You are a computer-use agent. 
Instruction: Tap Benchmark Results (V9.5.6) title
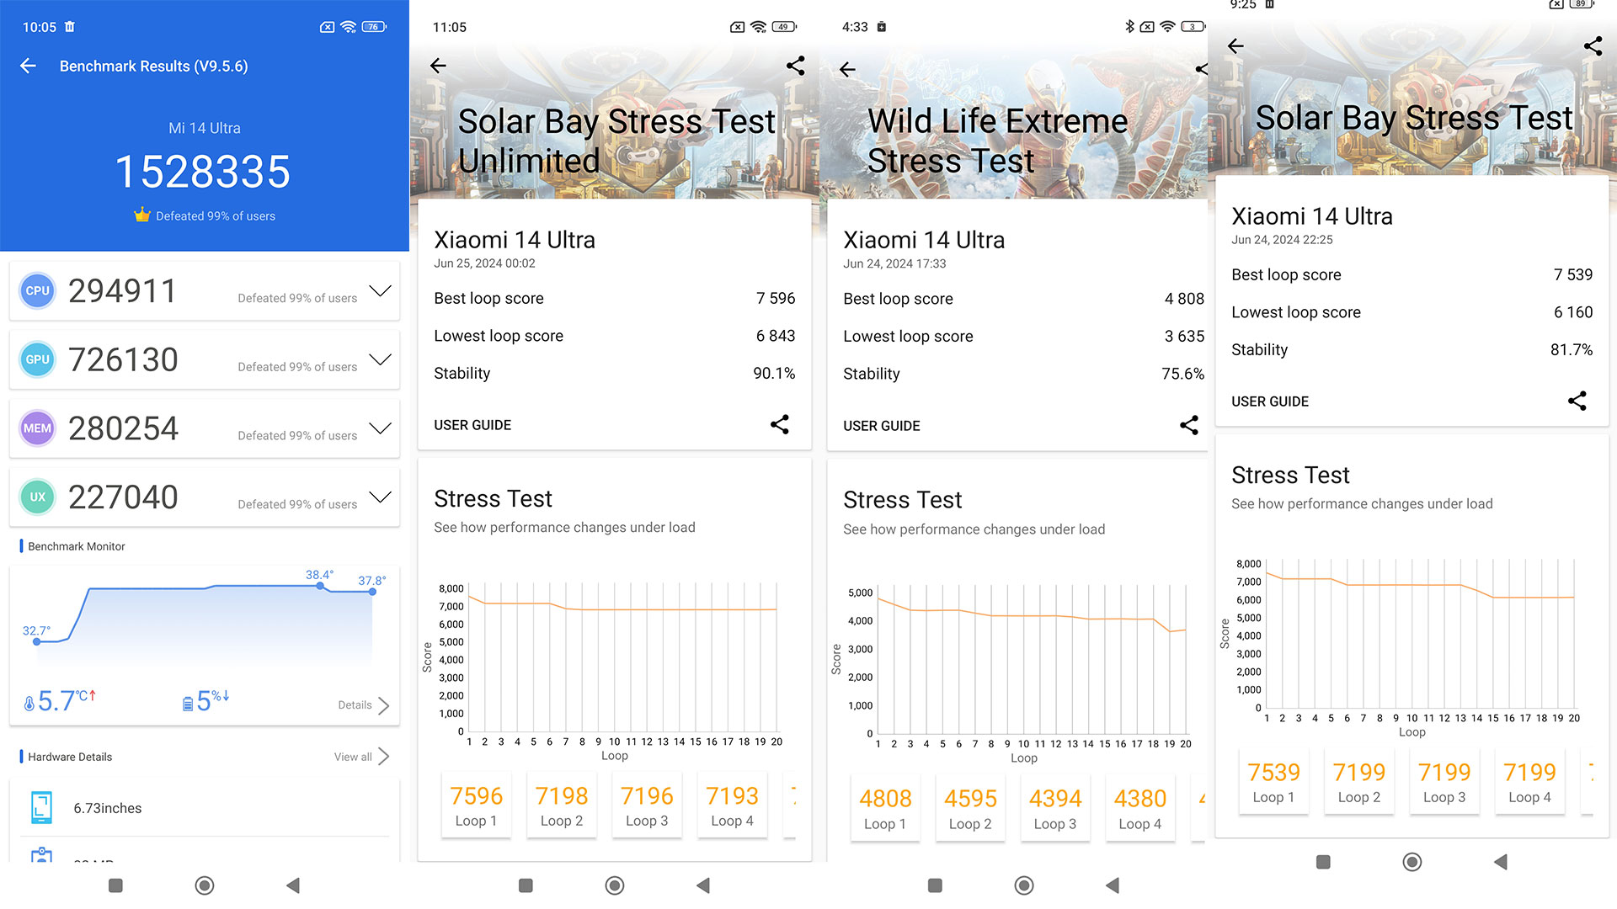point(153,66)
